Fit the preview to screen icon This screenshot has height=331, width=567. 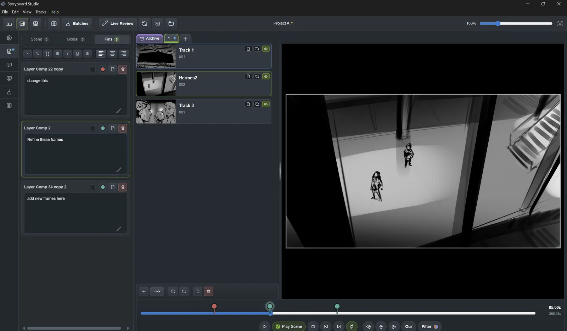(560, 23)
